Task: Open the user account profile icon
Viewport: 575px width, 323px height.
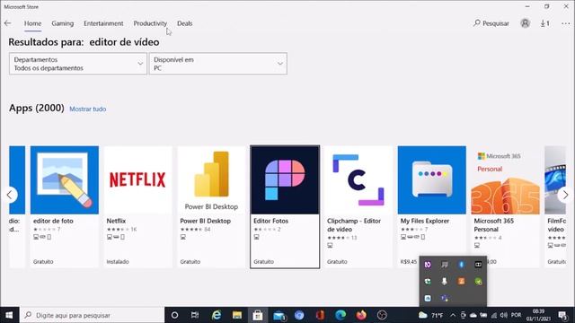Action: tap(525, 23)
